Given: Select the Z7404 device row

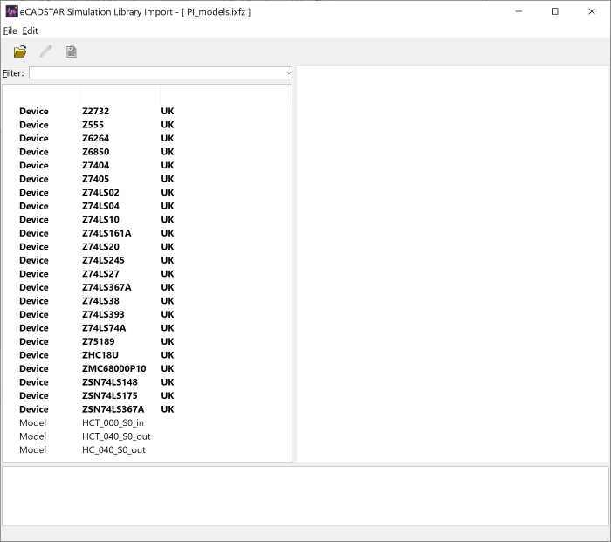Looking at the screenshot, I should 148,165.
